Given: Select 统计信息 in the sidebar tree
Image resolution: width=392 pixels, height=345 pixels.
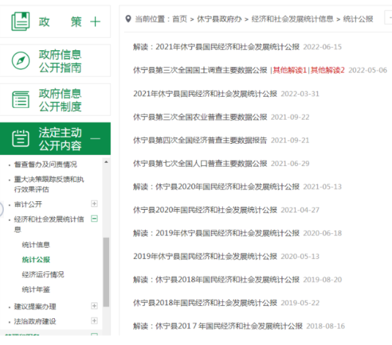Looking at the screenshot, I should tap(36, 245).
